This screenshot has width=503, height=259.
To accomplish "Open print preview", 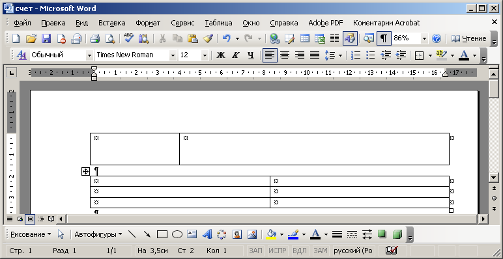I will 110,39.
